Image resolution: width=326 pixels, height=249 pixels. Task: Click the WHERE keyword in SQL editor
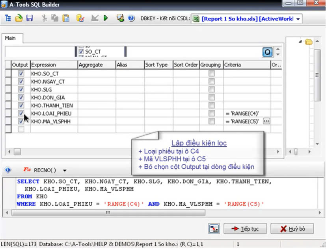coord(26,204)
